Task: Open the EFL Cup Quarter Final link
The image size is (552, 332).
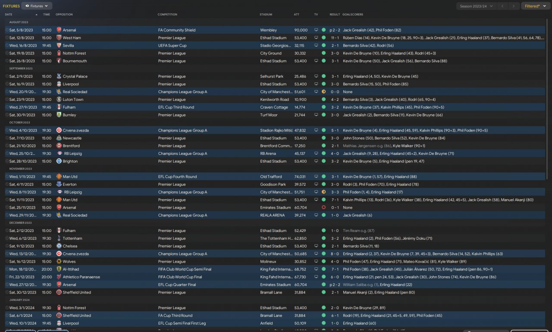Action: tap(177, 285)
